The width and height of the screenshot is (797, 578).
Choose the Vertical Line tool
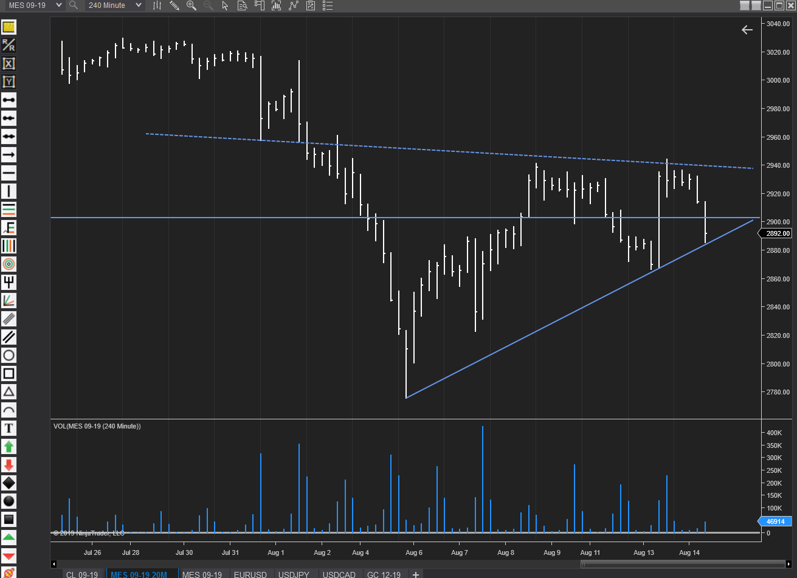(x=9, y=191)
